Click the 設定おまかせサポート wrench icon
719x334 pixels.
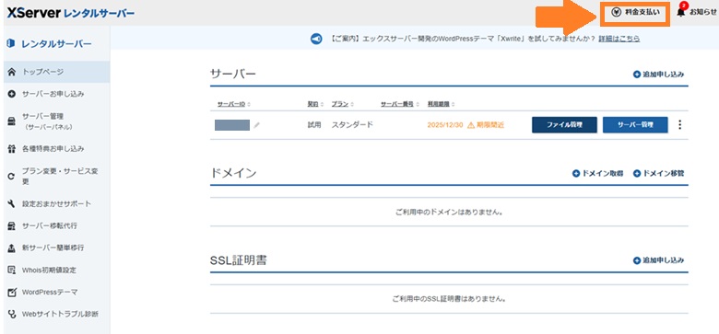(12, 203)
